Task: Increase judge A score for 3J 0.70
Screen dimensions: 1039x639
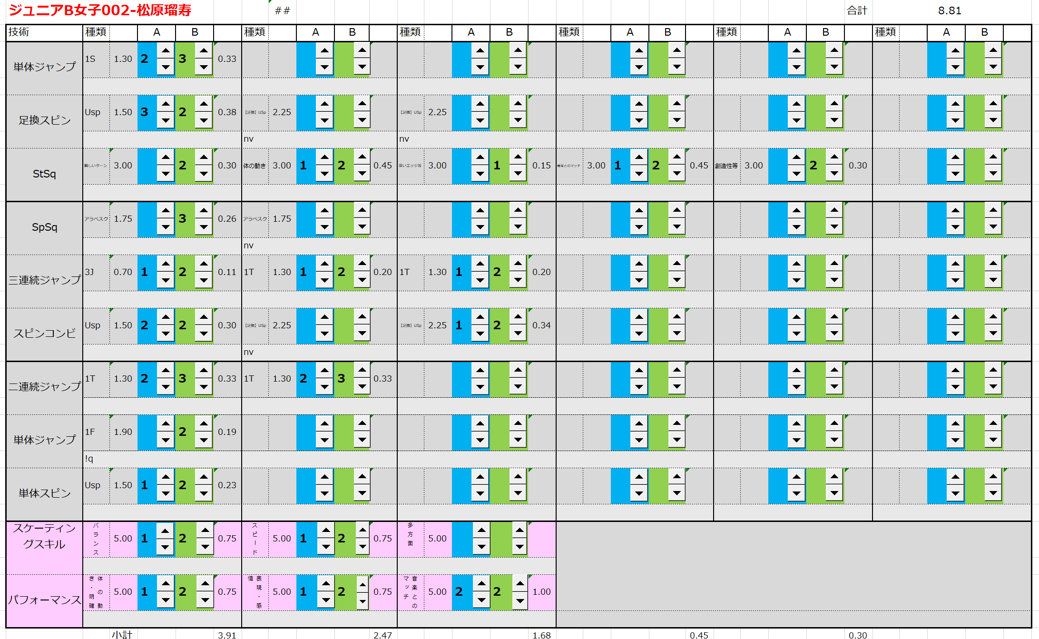Action: tap(166, 264)
